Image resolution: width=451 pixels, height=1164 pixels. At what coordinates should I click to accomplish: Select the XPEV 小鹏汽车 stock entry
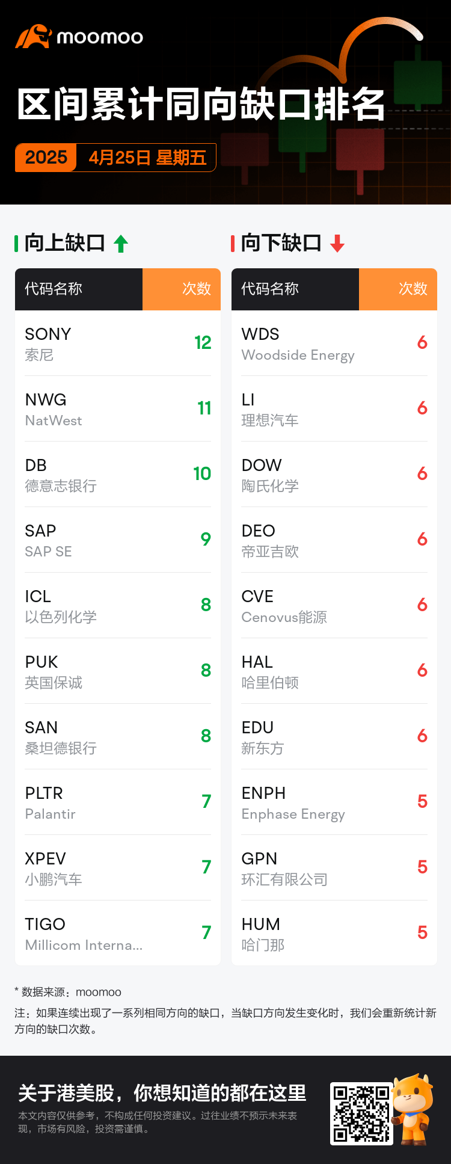(118, 868)
